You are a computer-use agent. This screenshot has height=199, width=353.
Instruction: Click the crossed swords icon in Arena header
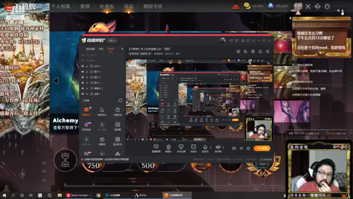tap(308, 6)
